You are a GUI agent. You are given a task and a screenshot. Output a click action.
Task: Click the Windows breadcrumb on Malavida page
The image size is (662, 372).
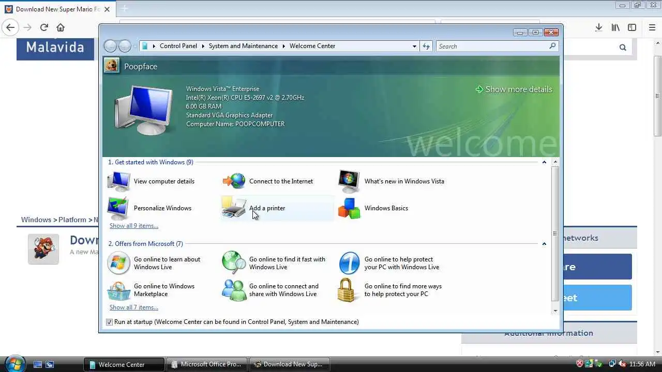tap(36, 220)
